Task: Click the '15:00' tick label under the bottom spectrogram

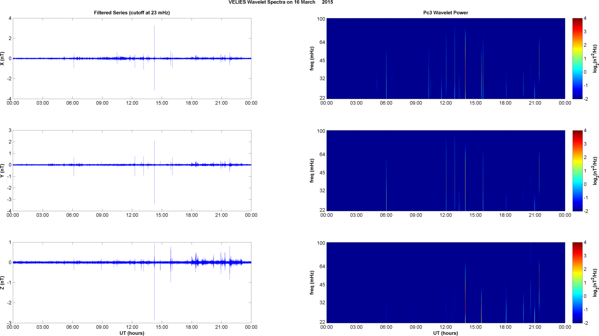Action: pos(476,327)
